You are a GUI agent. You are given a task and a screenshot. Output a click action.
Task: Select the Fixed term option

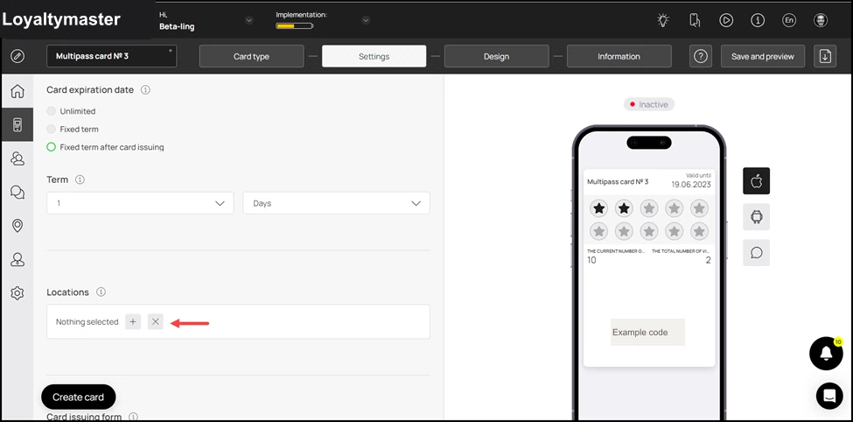(x=51, y=129)
